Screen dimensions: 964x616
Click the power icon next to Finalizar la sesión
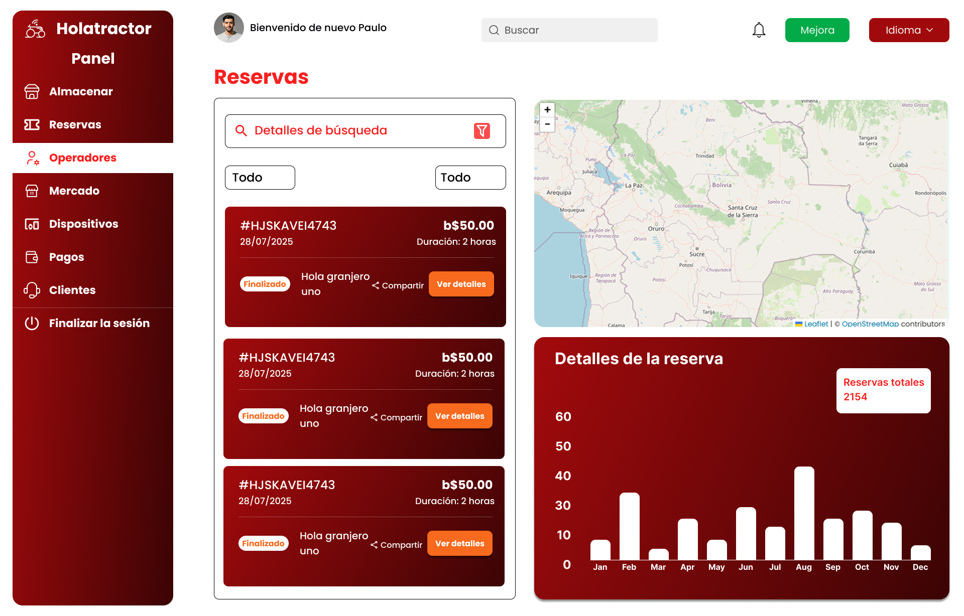[x=32, y=323]
